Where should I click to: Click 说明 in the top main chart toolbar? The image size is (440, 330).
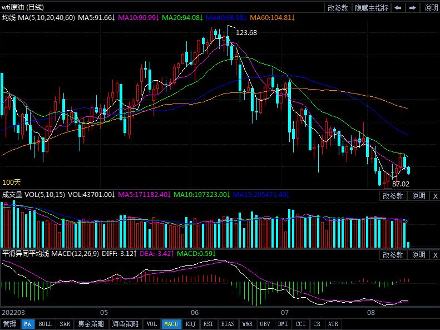click(x=431, y=8)
